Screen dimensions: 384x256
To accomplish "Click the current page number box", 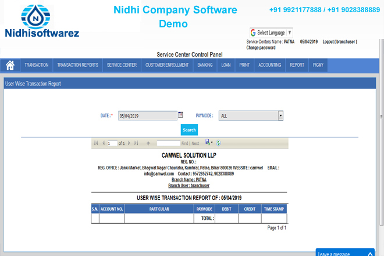I will (x=112, y=143).
